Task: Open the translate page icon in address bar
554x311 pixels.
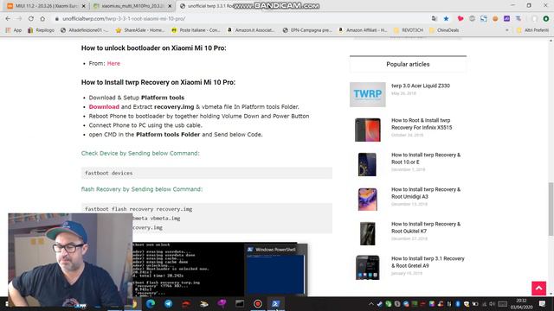Action: click(x=435, y=19)
